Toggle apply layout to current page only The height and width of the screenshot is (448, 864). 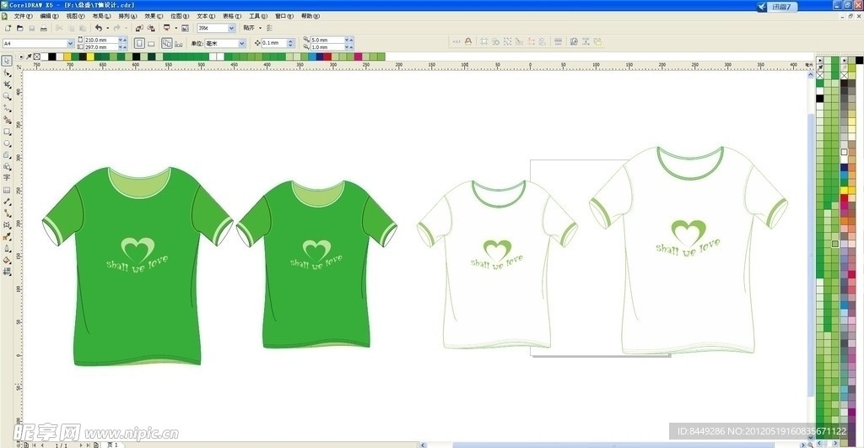178,43
